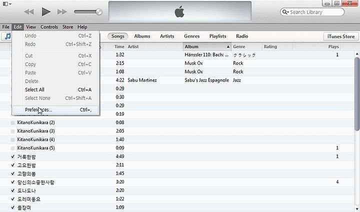The image size is (360, 212).
Task: Click the search magnifier dropdown icon
Action: click(x=285, y=12)
